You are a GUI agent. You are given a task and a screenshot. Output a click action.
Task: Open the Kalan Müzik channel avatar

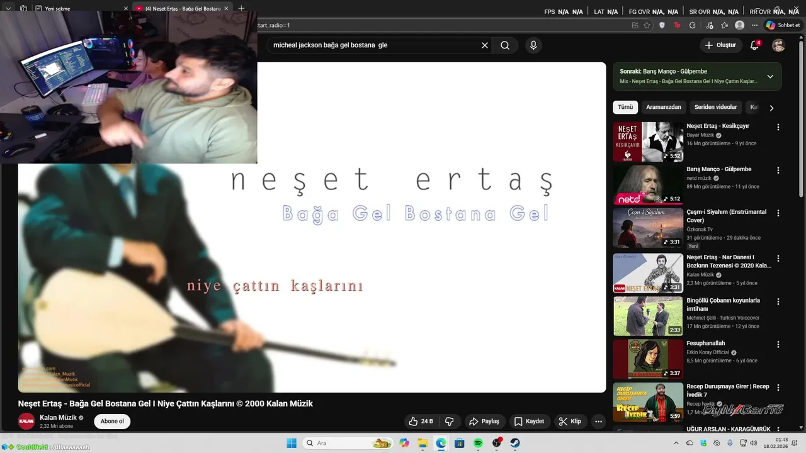(x=26, y=421)
